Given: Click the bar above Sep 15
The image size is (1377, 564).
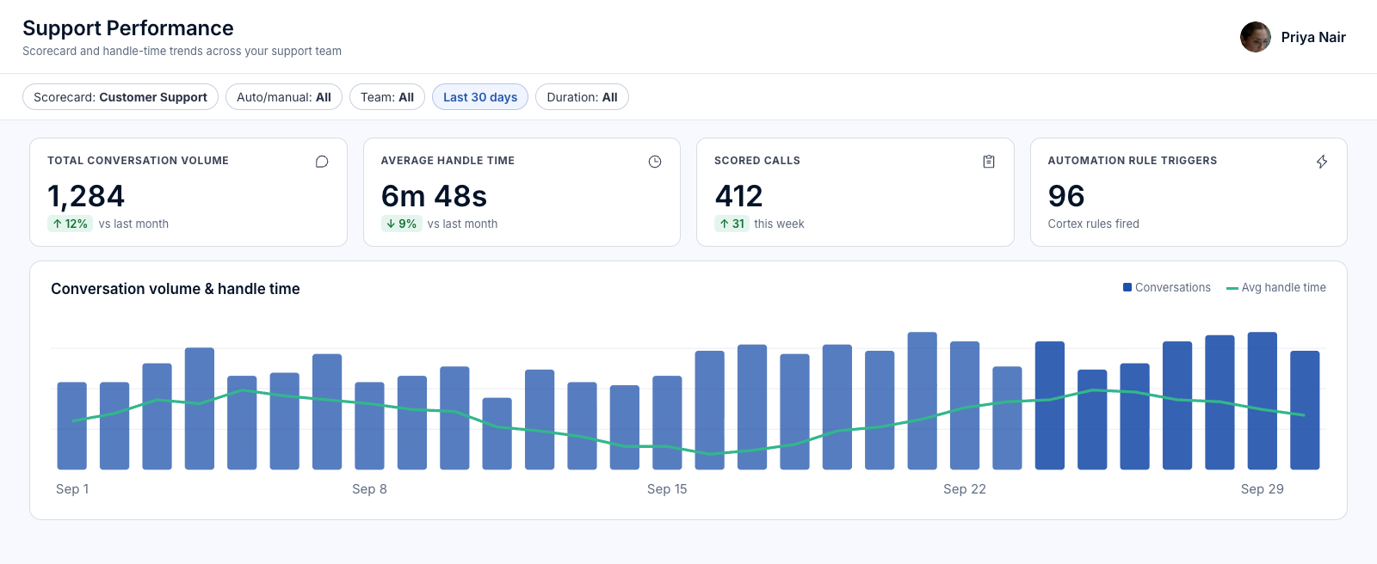Looking at the screenshot, I should point(667,422).
